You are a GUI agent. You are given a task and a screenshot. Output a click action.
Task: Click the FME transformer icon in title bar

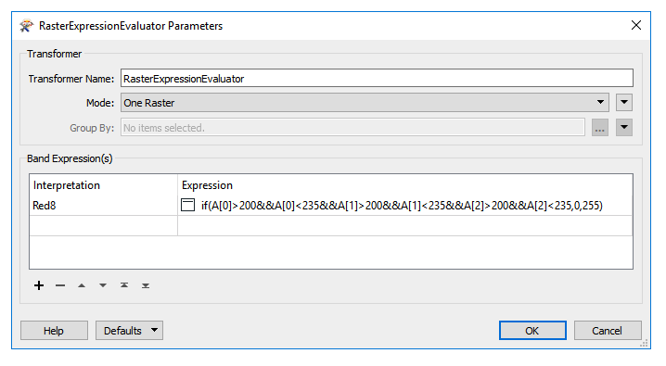point(26,26)
